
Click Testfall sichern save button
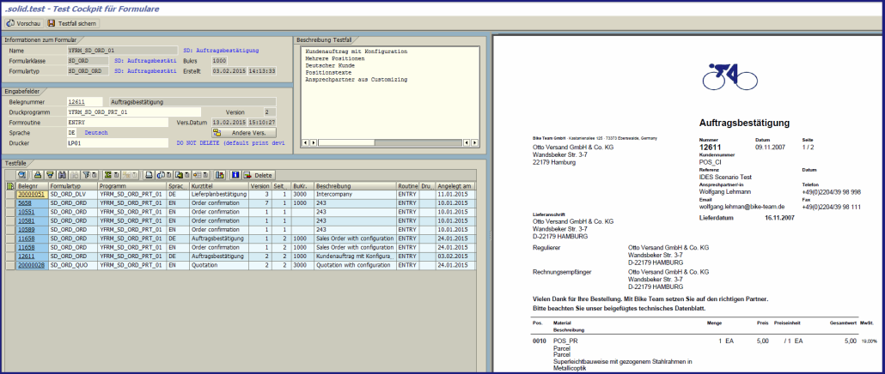click(x=70, y=23)
